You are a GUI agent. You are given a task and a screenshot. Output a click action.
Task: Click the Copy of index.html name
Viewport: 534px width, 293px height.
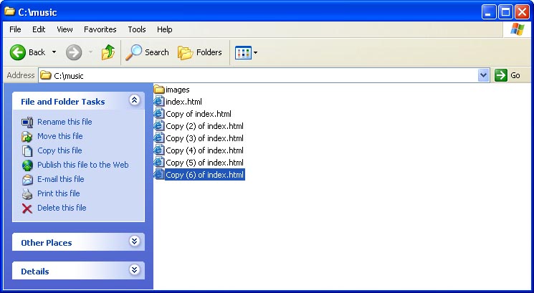[x=199, y=114]
